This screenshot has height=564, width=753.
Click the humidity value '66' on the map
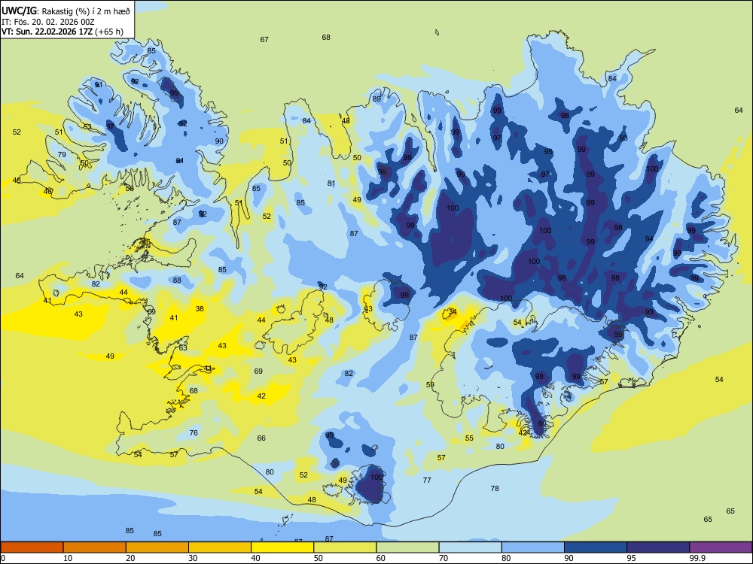pyautogui.click(x=261, y=438)
